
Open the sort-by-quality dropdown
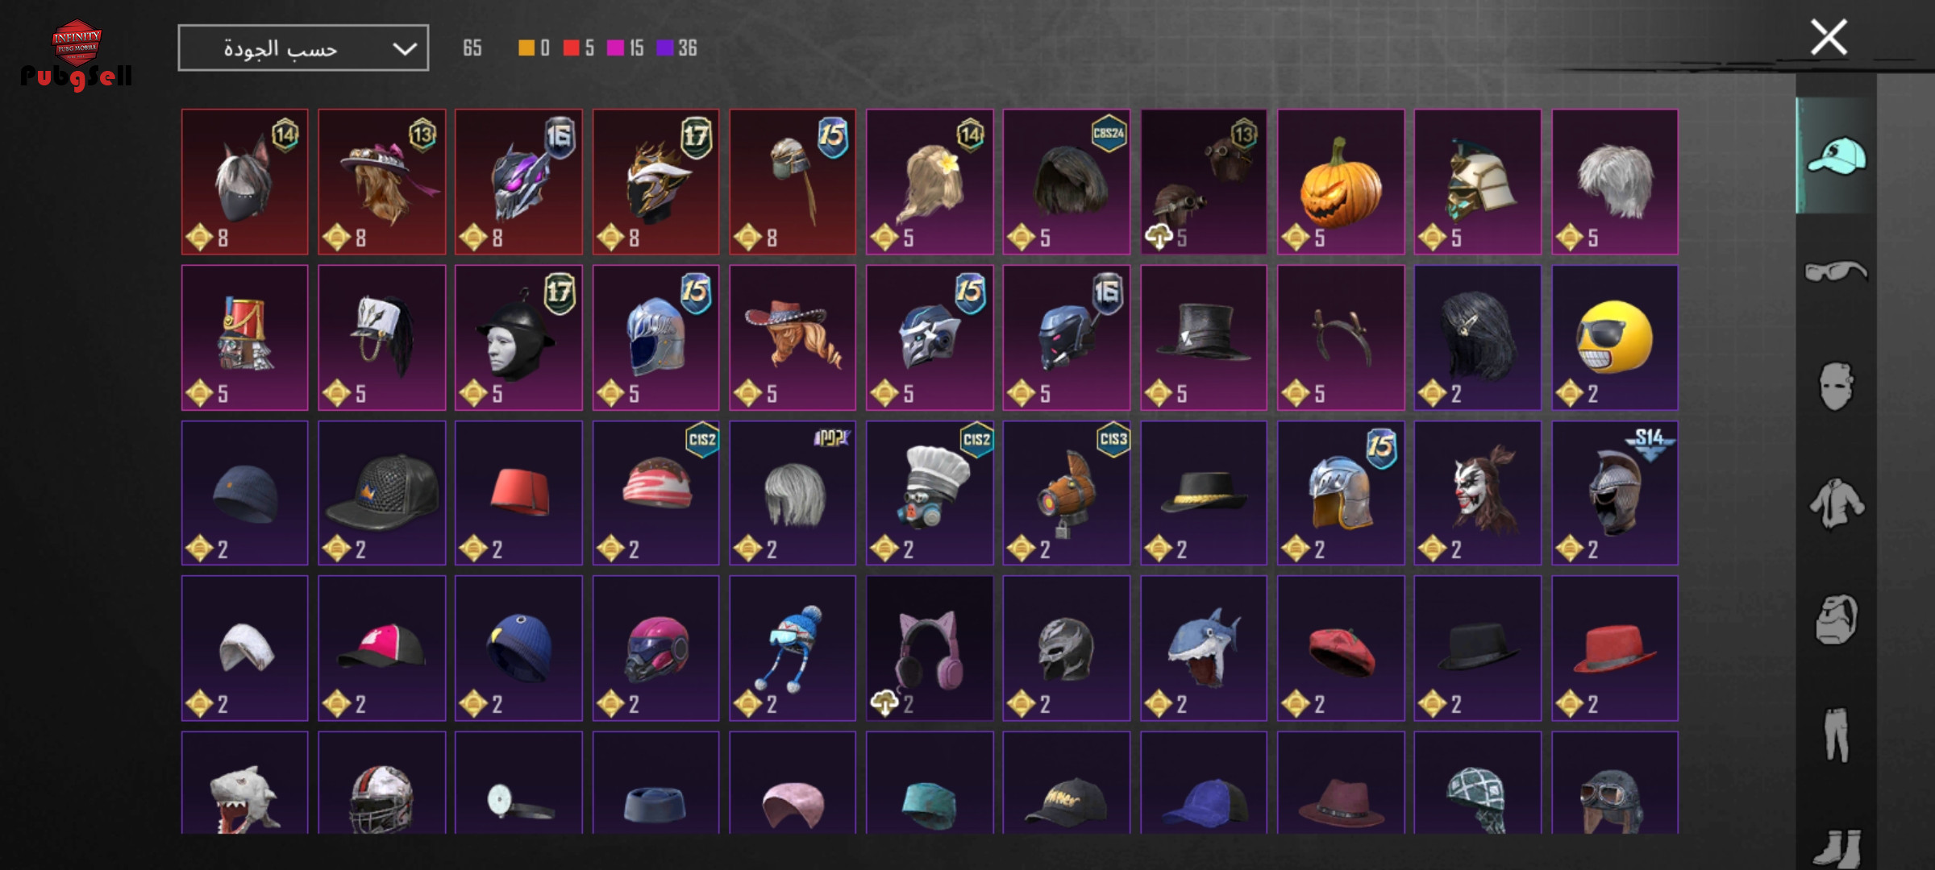click(x=303, y=48)
